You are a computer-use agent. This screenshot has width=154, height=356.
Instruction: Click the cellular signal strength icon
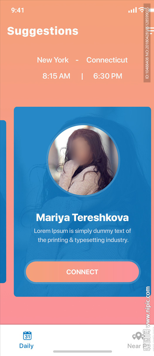pos(133,10)
